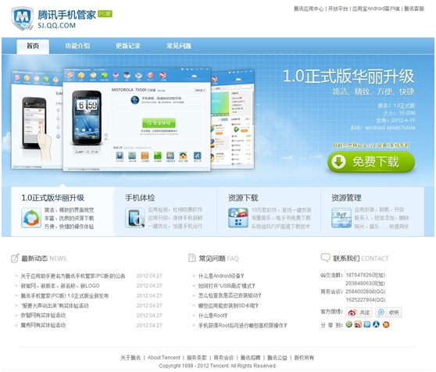Open FAQ 如何打开"USB调试"模式?
Image resolution: width=436 pixels, height=372 pixels.
pyautogui.click(x=227, y=286)
